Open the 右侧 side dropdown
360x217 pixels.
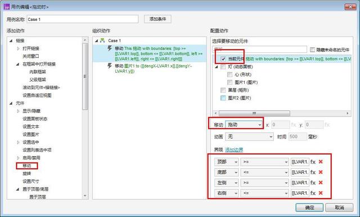[x=226, y=193]
